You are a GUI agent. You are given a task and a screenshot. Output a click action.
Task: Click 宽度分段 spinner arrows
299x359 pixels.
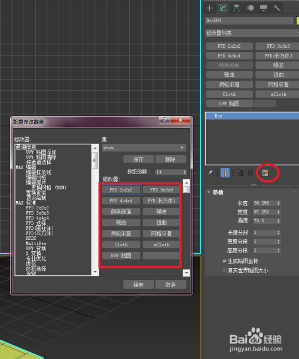[279, 242]
